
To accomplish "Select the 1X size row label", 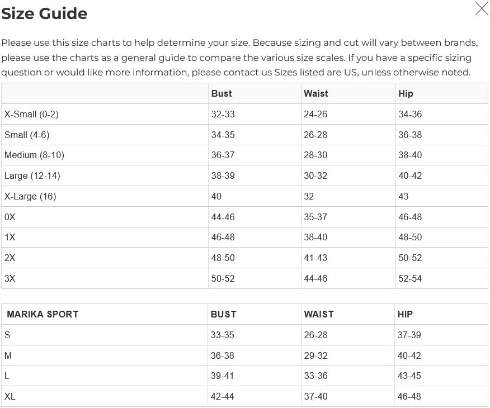I will pos(10,237).
